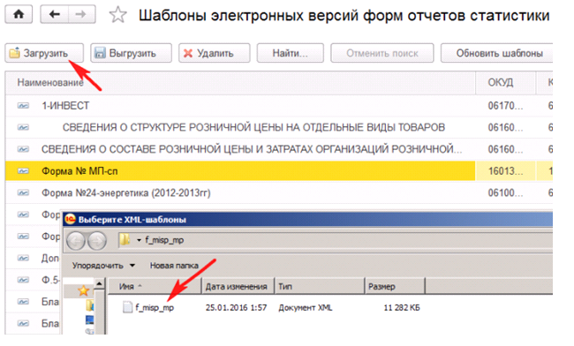
Task: Click file type Документ XML
Action: point(306,307)
